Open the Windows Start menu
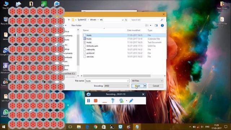 [4, 127]
